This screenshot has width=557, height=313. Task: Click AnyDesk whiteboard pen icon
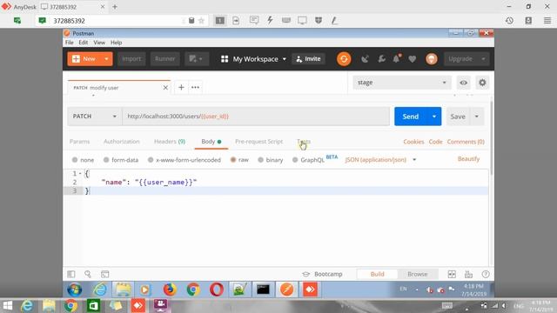[334, 20]
